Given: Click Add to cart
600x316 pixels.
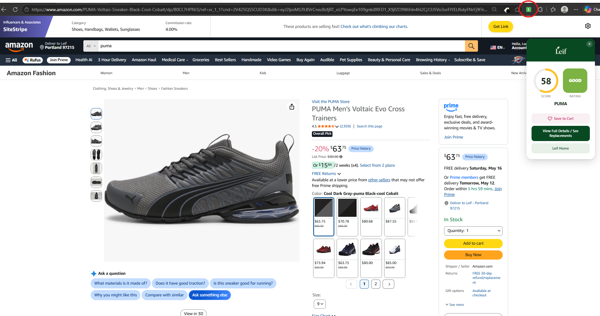Looking at the screenshot, I should point(473,243).
